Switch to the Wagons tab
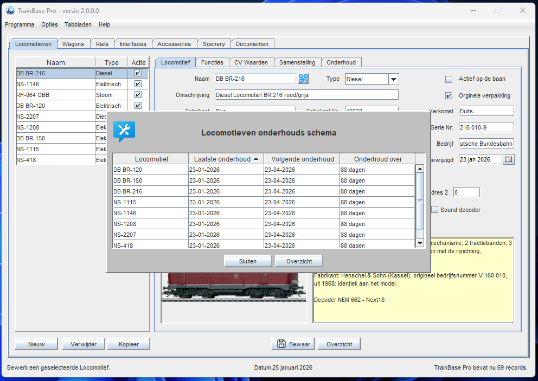The width and height of the screenshot is (538, 381). (74, 43)
